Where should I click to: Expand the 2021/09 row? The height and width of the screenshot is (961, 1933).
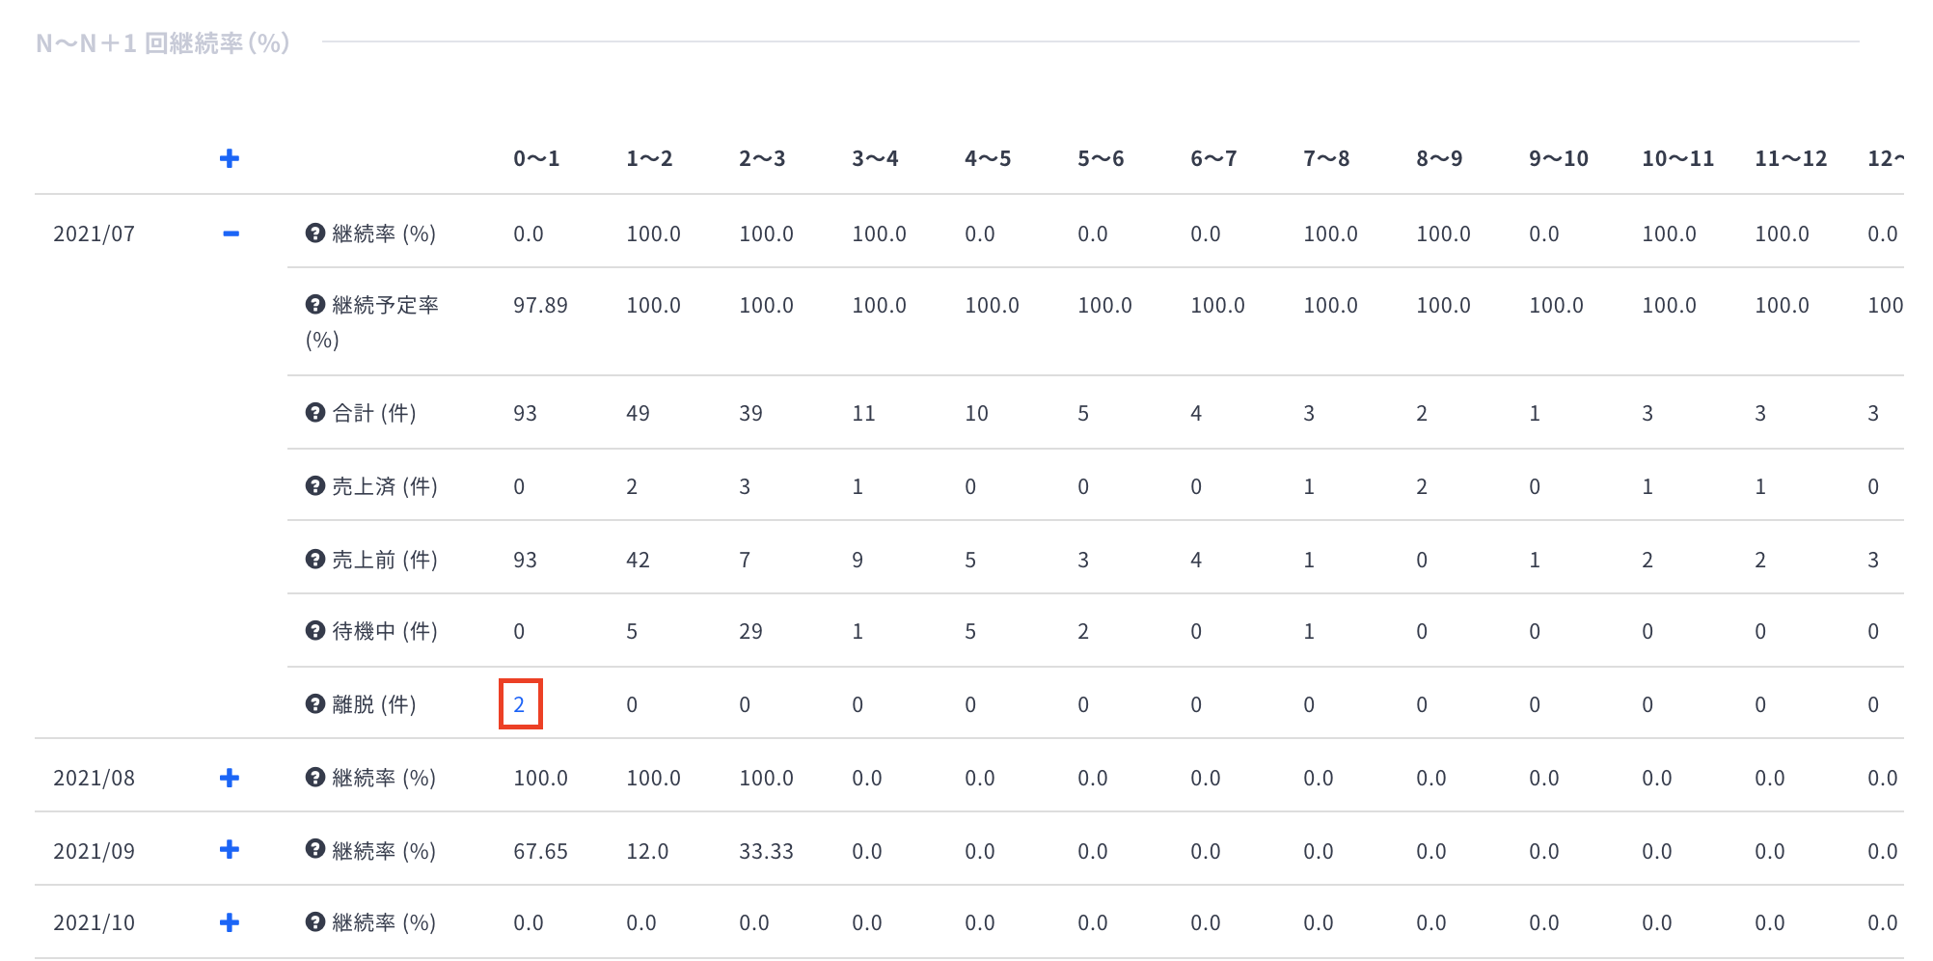click(230, 849)
